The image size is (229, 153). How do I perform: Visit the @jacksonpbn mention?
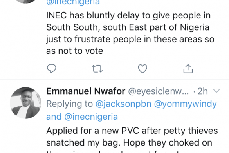pos(123,104)
